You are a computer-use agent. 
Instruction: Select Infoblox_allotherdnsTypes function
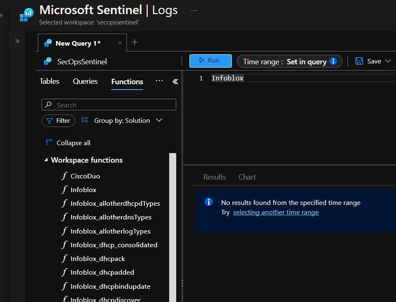(x=111, y=217)
